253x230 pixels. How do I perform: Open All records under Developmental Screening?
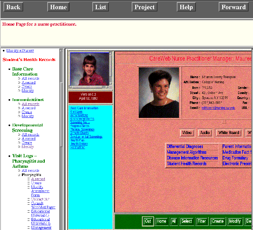30,135
